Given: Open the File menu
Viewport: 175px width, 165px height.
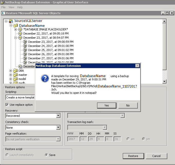Looking at the screenshot, I should tap(3, 7).
